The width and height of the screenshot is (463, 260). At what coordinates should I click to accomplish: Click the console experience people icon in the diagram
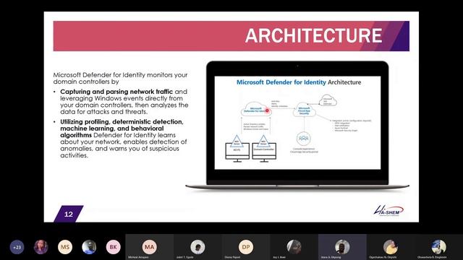304,138
